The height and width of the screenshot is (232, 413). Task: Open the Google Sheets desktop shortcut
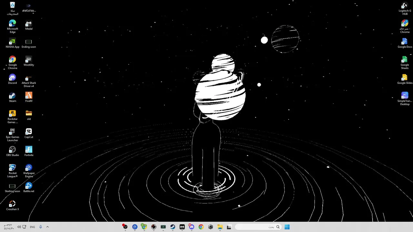[x=405, y=63]
